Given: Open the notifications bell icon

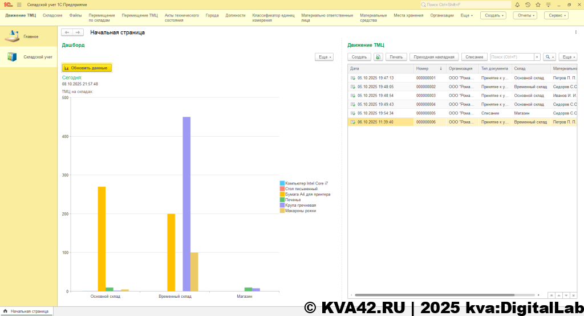Looking at the screenshot, I should point(517,5).
